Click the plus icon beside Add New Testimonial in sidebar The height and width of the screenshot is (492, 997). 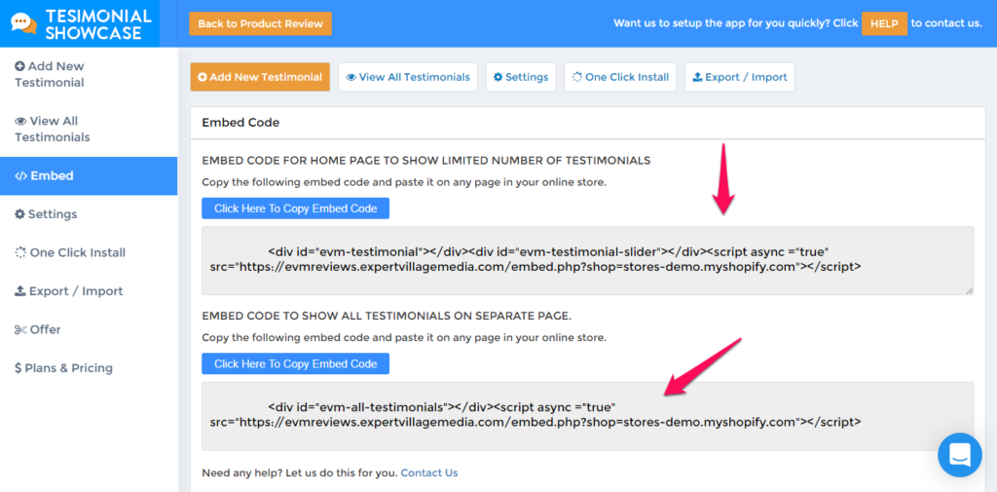[20, 66]
